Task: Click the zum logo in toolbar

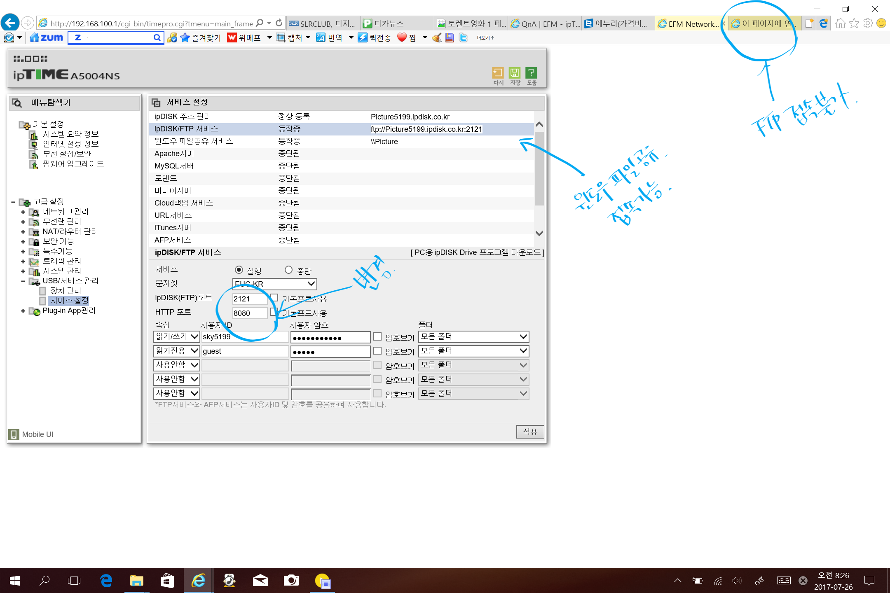Action: point(47,38)
